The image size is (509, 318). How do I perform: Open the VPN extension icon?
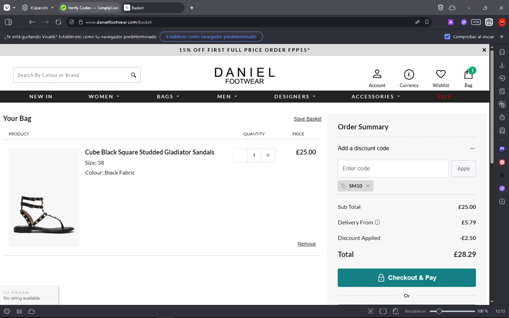476,22
